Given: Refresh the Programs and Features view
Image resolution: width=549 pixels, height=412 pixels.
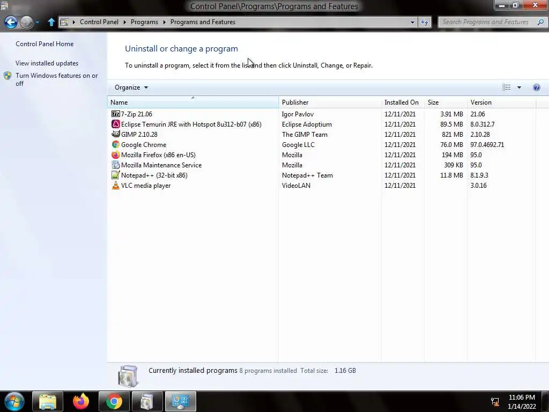Looking at the screenshot, I should pos(425,22).
